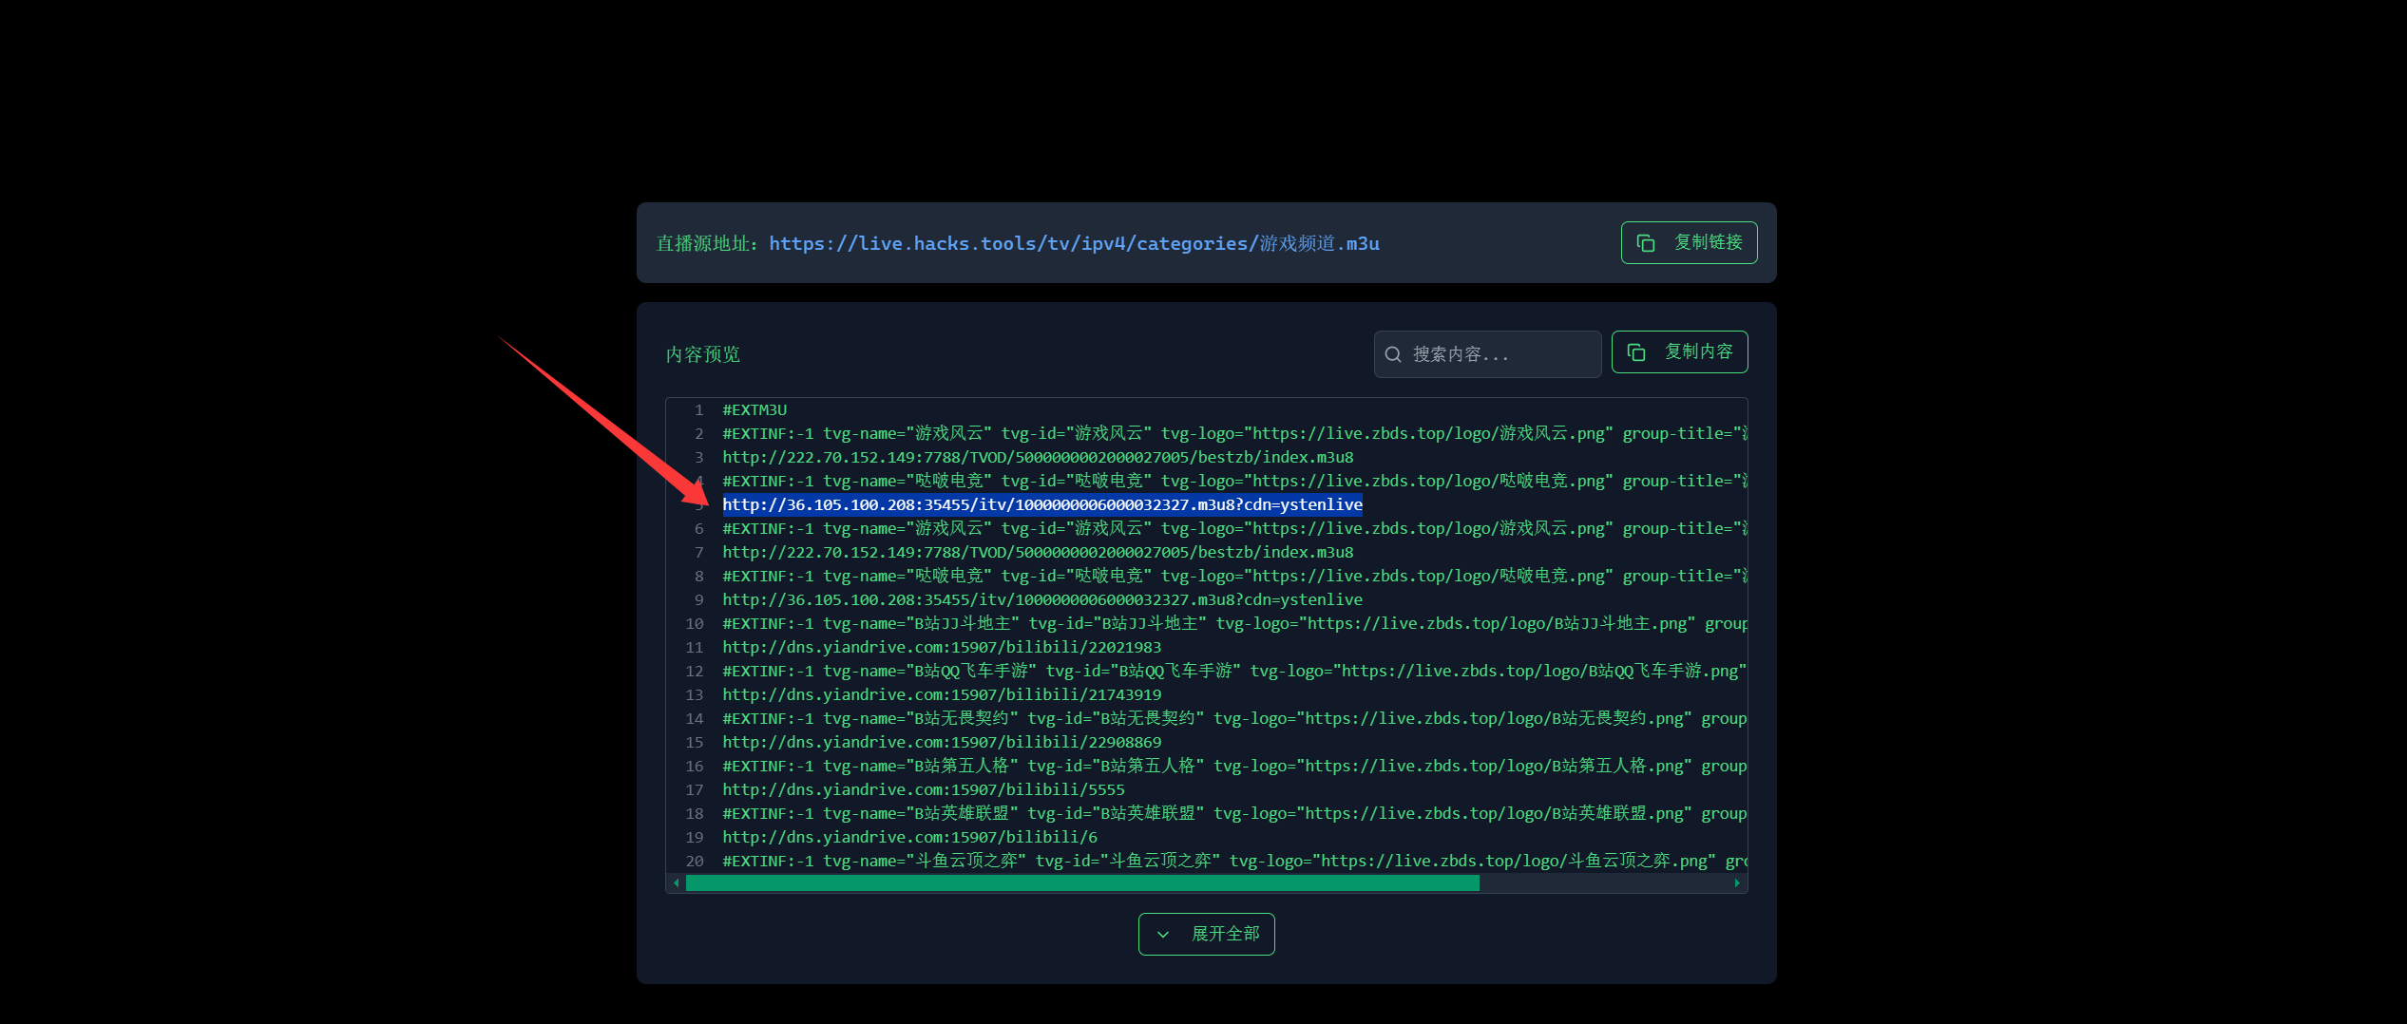Click the magnifier icon in the search box
Viewport: 2407px width, 1024px height.
pos(1393,354)
